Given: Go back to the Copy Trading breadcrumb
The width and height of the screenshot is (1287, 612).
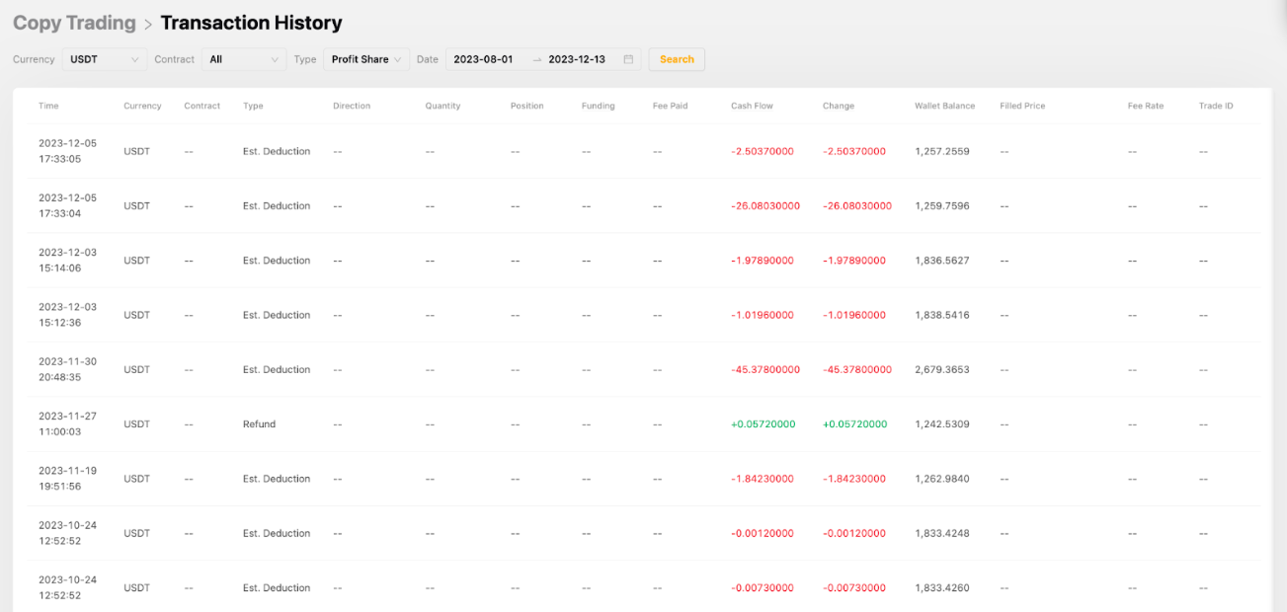Looking at the screenshot, I should point(74,23).
